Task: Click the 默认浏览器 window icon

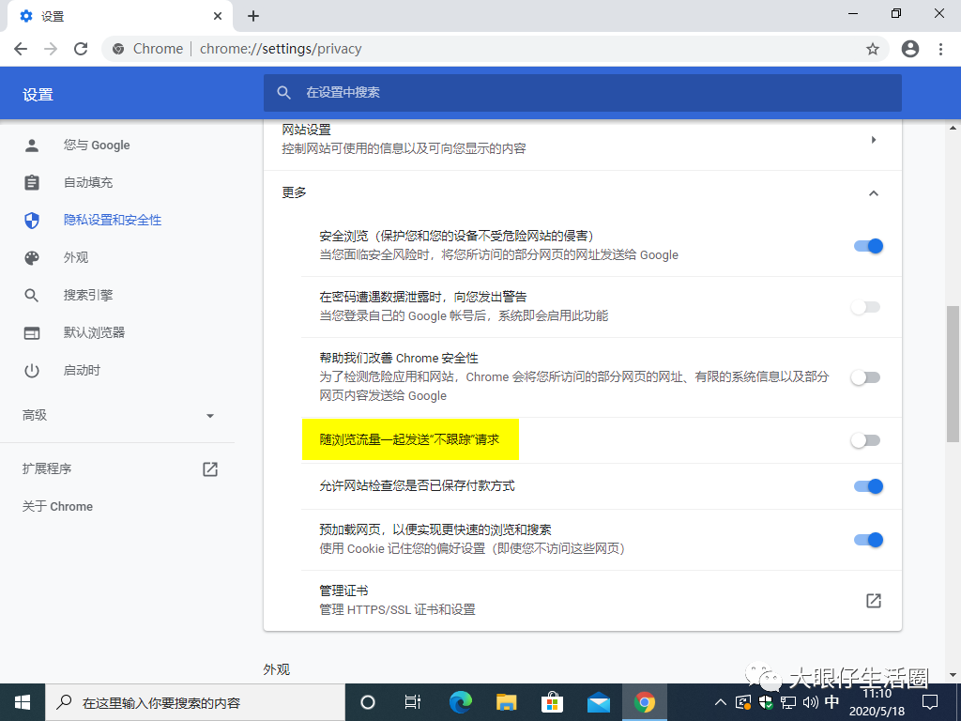Action: [x=32, y=333]
